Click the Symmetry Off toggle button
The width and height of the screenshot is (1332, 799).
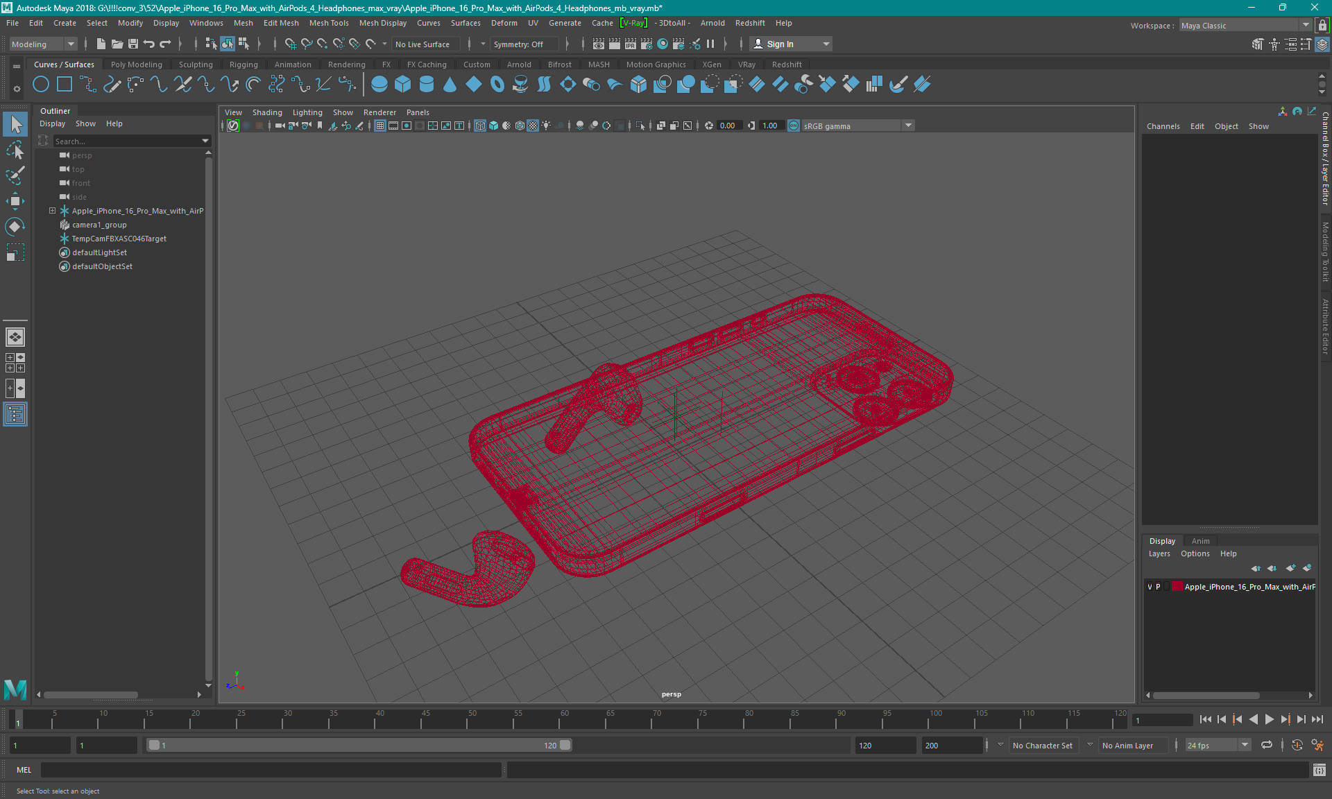pos(520,44)
